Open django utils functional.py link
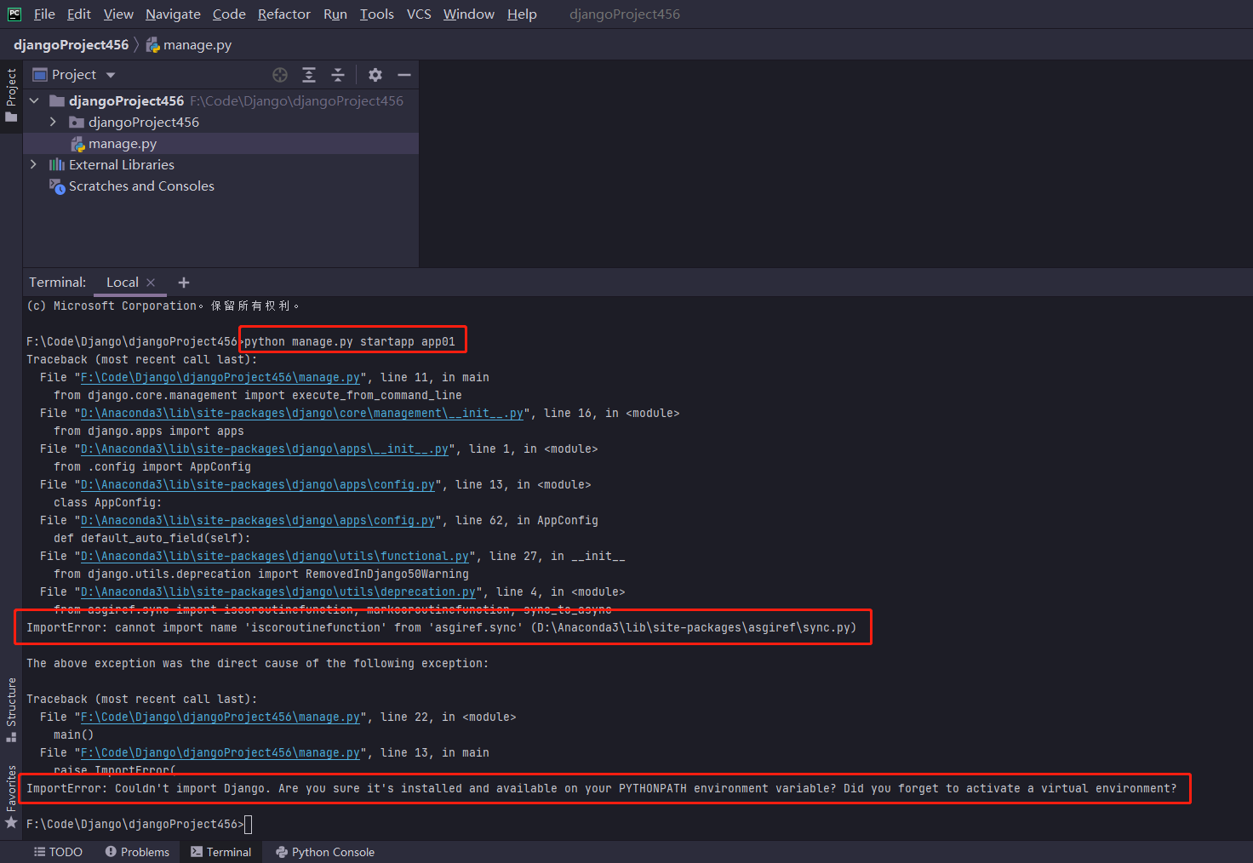The height and width of the screenshot is (863, 1253). 275,556
